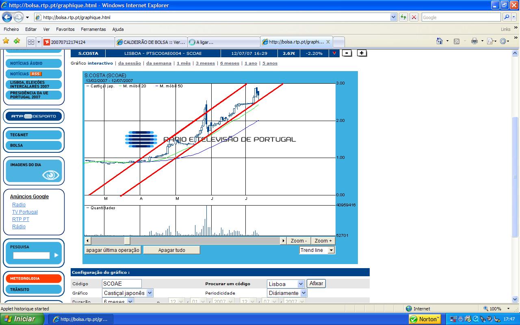Click 'apagar última operação' button
The width and height of the screenshot is (520, 325).
(x=113, y=250)
